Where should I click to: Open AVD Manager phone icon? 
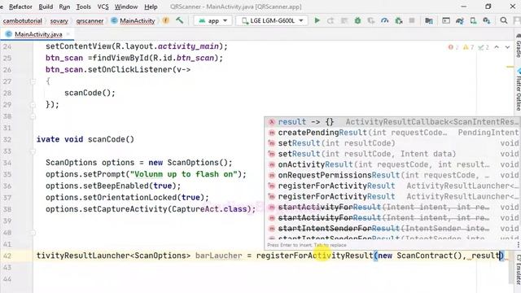473,20
